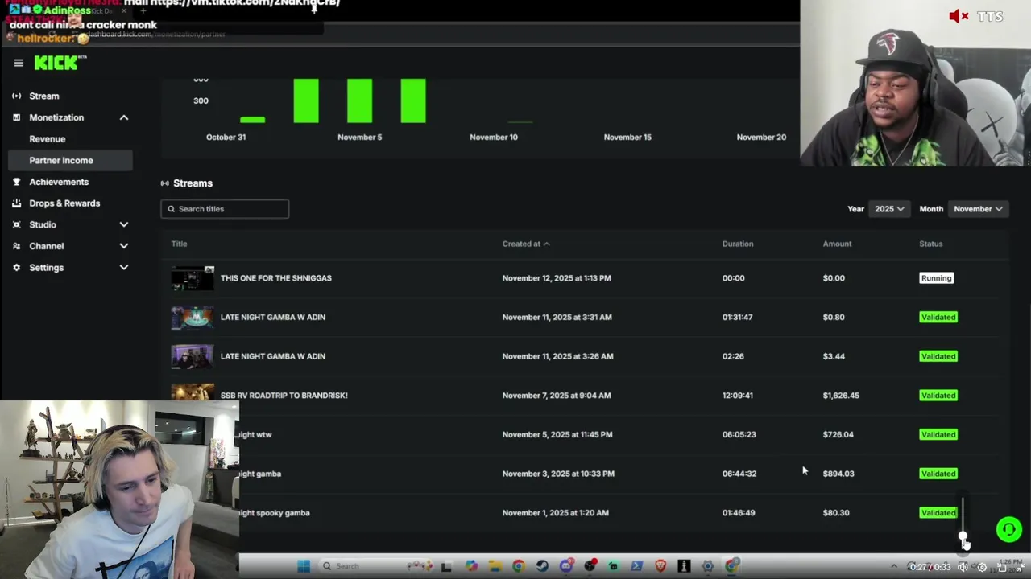Open thumbnail of SSB RV ROADTRIP stream
Screen dimensions: 1031x579
click(x=193, y=392)
